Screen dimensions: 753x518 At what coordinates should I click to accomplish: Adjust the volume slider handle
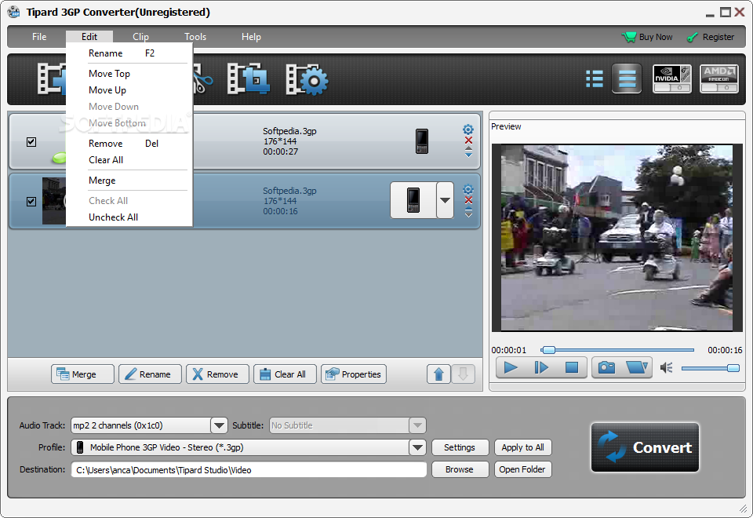(733, 368)
